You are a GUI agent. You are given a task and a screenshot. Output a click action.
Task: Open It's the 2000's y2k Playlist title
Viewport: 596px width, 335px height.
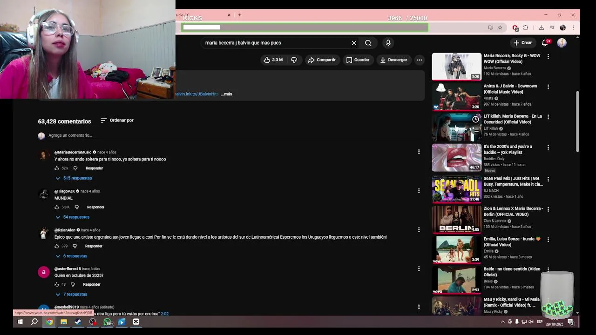click(508, 149)
